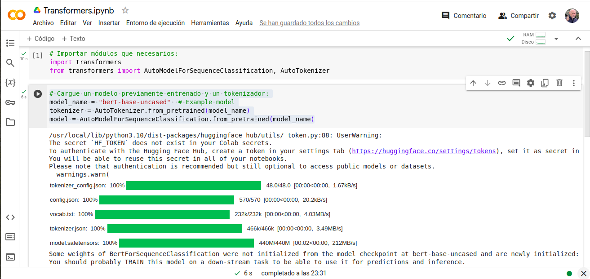Open the table of contents sidebar panel
590x279 pixels.
(x=10, y=43)
